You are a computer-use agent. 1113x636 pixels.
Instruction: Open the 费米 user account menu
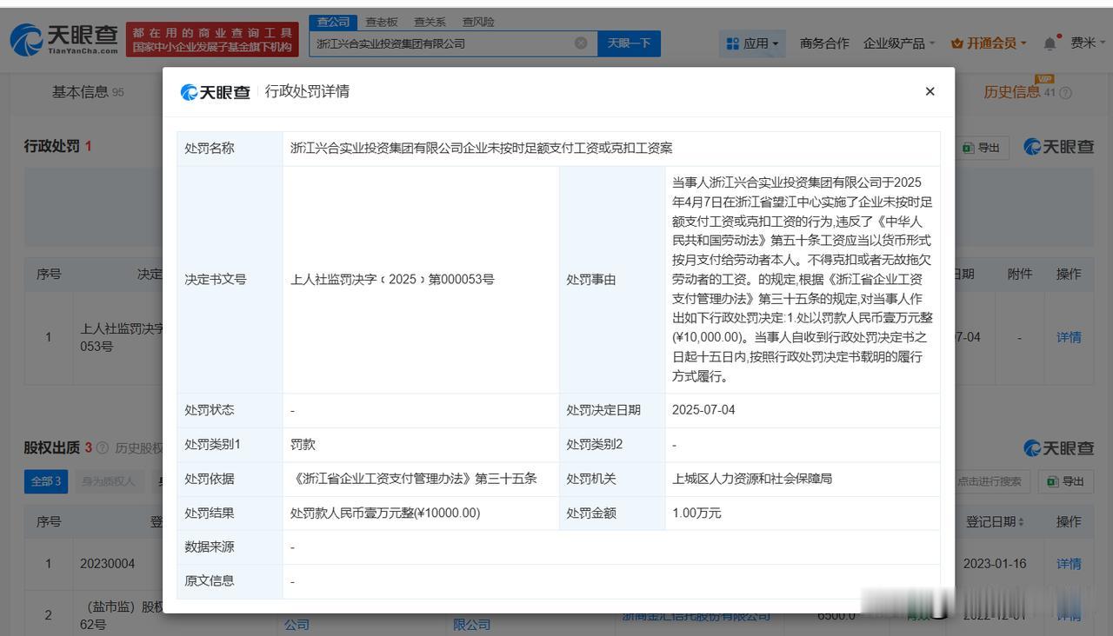coord(1086,43)
